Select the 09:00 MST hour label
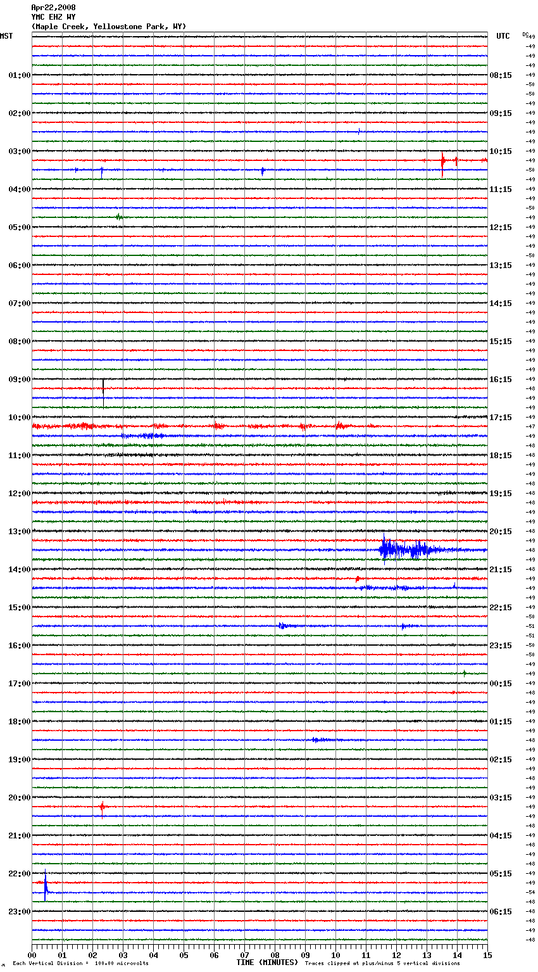 [20, 380]
